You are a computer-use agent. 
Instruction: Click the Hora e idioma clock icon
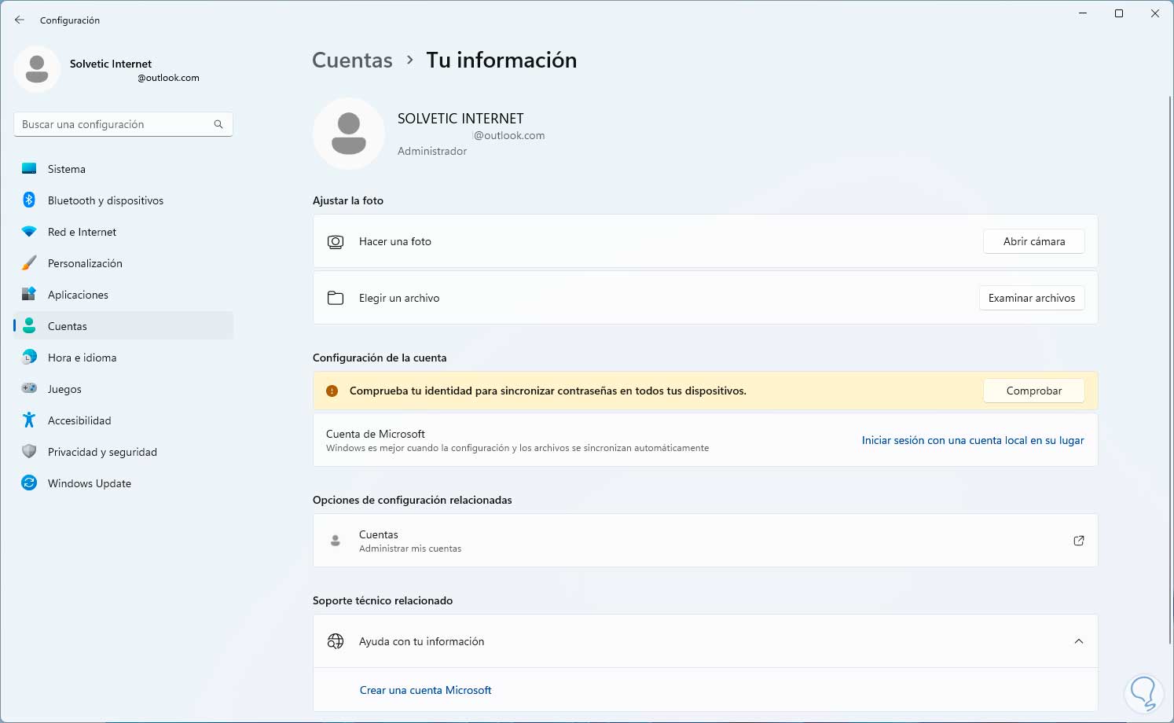pyautogui.click(x=29, y=358)
